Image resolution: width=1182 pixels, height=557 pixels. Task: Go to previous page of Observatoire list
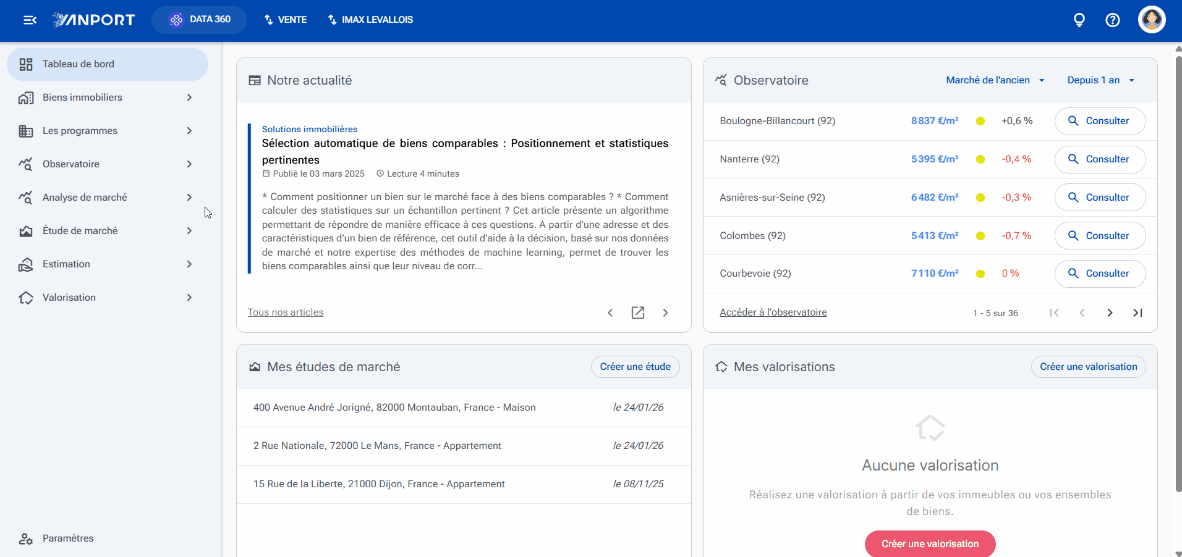1082,312
